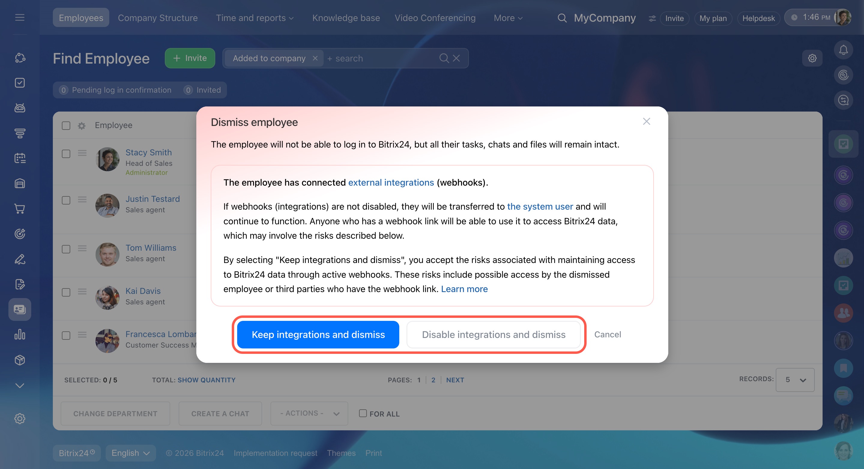Open the shopping cart sidebar icon
Image resolution: width=864 pixels, height=469 pixels.
point(20,209)
